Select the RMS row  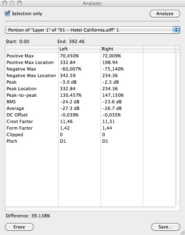coord(90,102)
